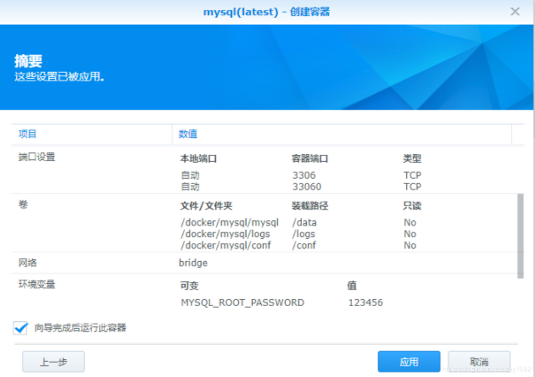The height and width of the screenshot is (377, 535).
Task: Click the TCP type for port 33060
Action: [x=412, y=186]
